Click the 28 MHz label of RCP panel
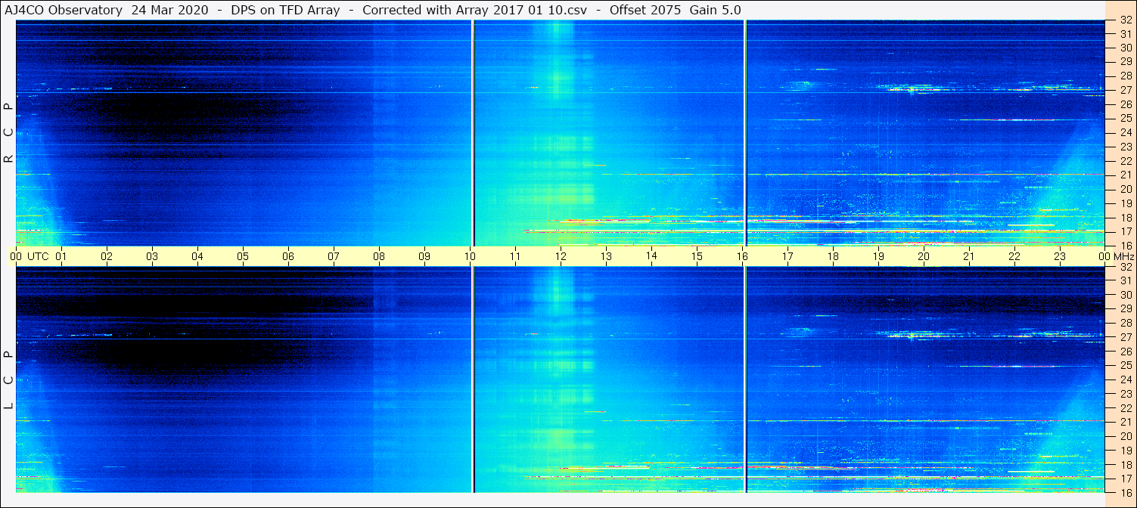The image size is (1137, 508). [1125, 75]
